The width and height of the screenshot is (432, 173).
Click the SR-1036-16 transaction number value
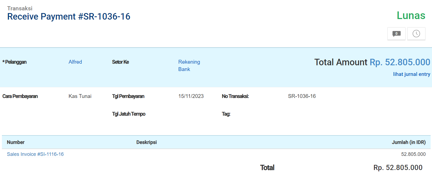pos(302,96)
